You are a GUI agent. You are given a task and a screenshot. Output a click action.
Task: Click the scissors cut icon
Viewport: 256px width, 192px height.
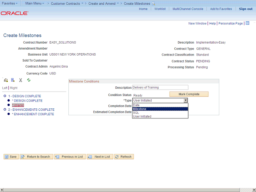tap(20, 80)
